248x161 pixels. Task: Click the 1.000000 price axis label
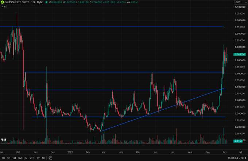(x=240, y=20)
